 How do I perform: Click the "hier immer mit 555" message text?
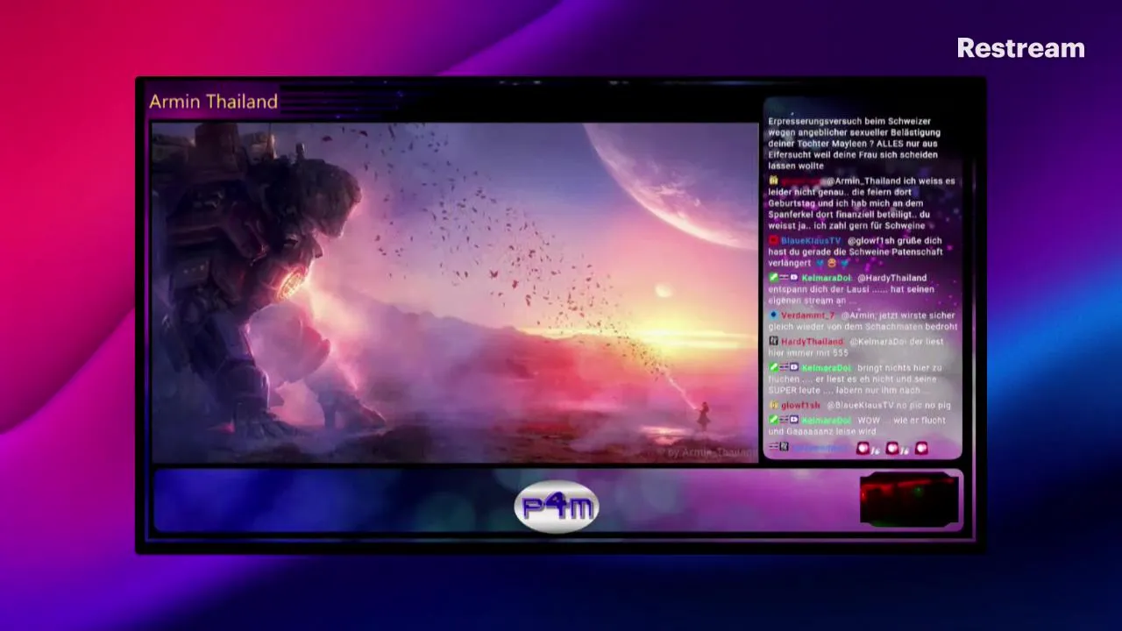pos(808,353)
